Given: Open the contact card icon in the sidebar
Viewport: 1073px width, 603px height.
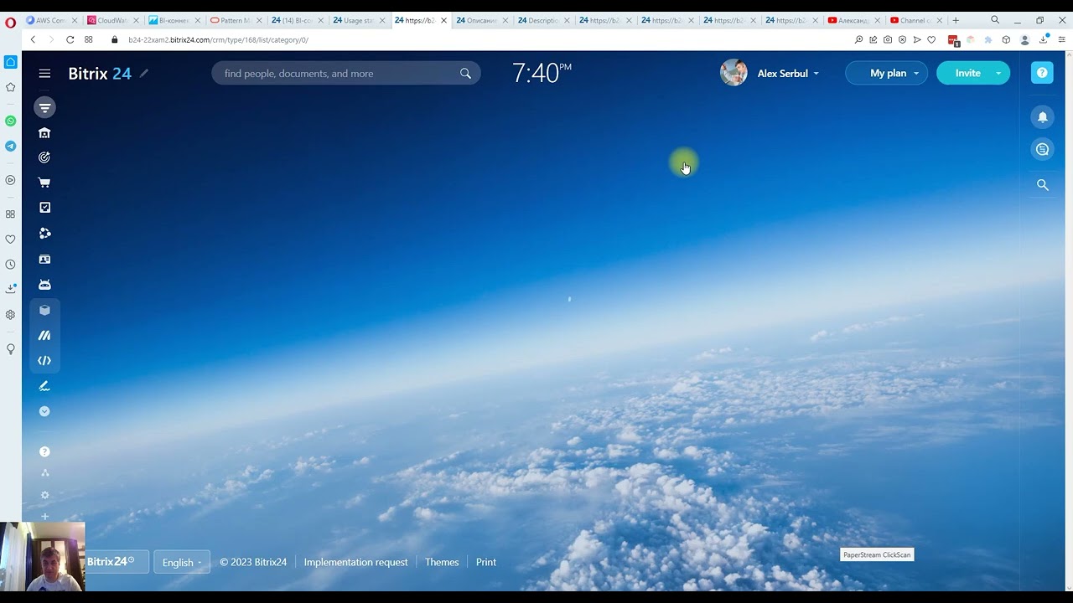Looking at the screenshot, I should 44,260.
